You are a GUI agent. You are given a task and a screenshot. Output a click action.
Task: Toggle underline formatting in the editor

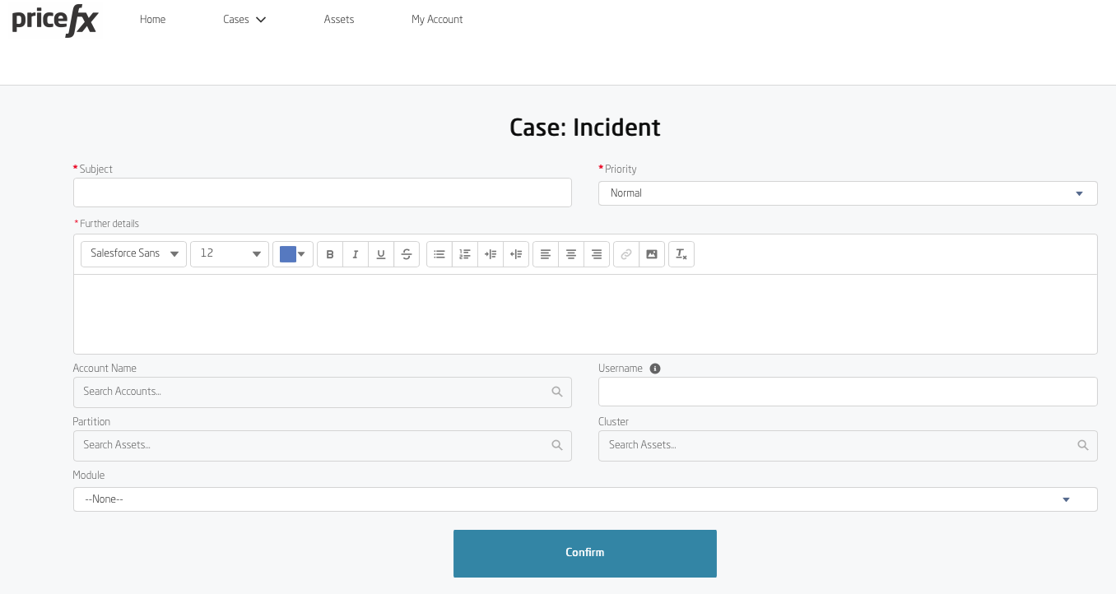pos(381,254)
